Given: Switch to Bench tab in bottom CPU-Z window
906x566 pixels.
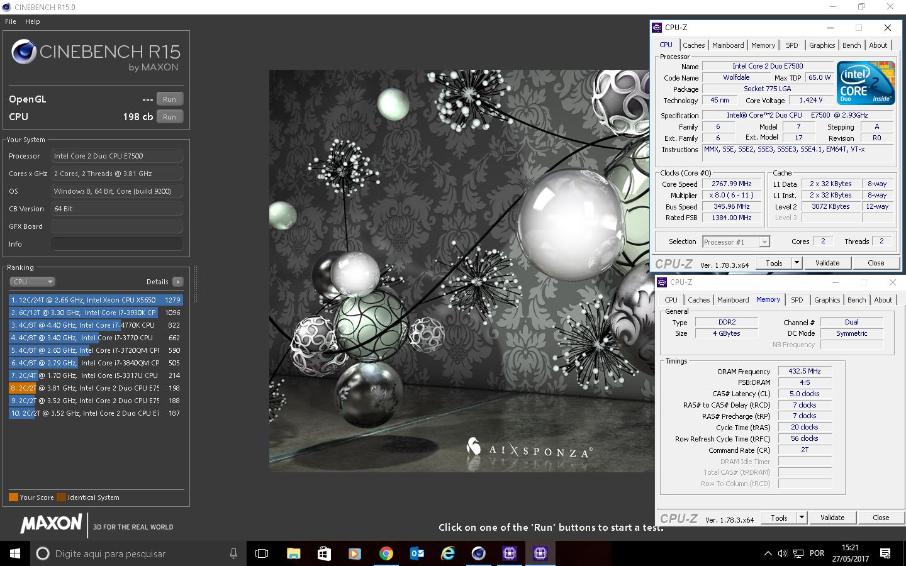Looking at the screenshot, I should point(856,300).
